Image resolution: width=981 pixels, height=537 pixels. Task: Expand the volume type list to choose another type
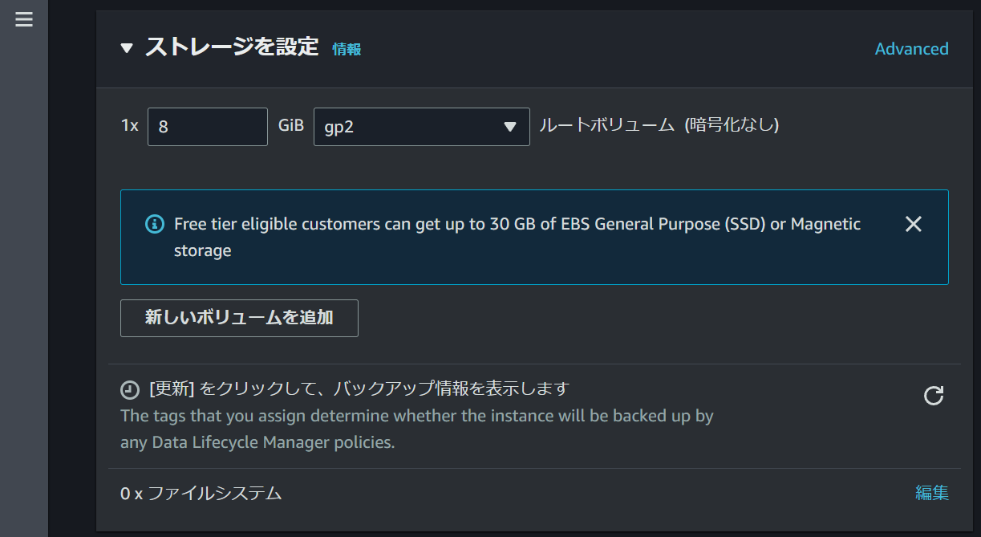[421, 126]
